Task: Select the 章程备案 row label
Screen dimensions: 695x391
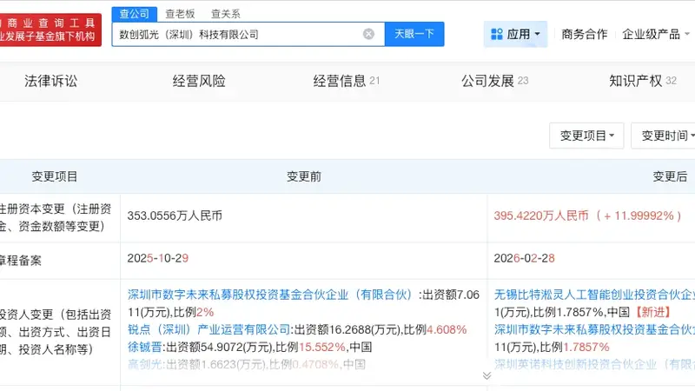Action: pyautogui.click(x=21, y=260)
